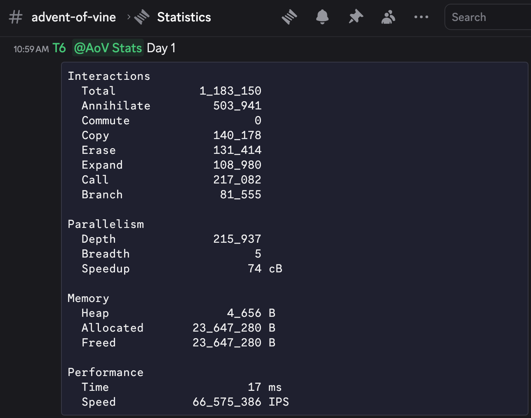The width and height of the screenshot is (531, 418).
Task: Click the Interactions heading in code block
Action: coord(109,76)
